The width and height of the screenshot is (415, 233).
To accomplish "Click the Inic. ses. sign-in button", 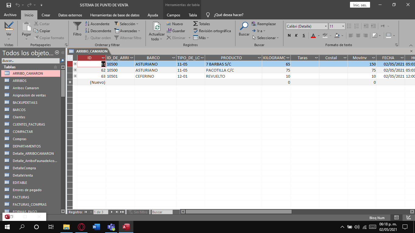I will coord(360,5).
